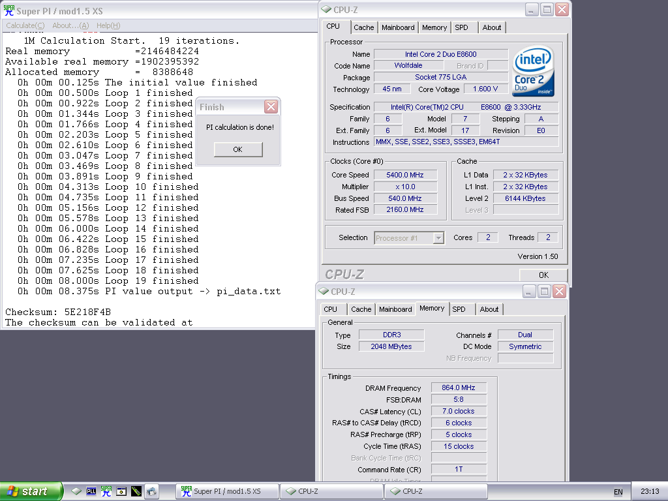This screenshot has height=501, width=668.
Task: Switch to Cache tab in the CPU-Z processor window
Action: 364,27
